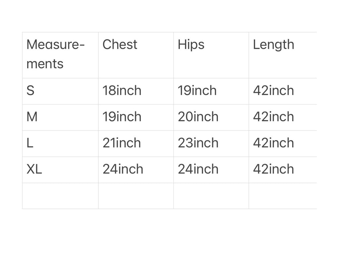This screenshot has width=339, height=254.
Task: Select the 21inch chest cell
Action: click(136, 144)
